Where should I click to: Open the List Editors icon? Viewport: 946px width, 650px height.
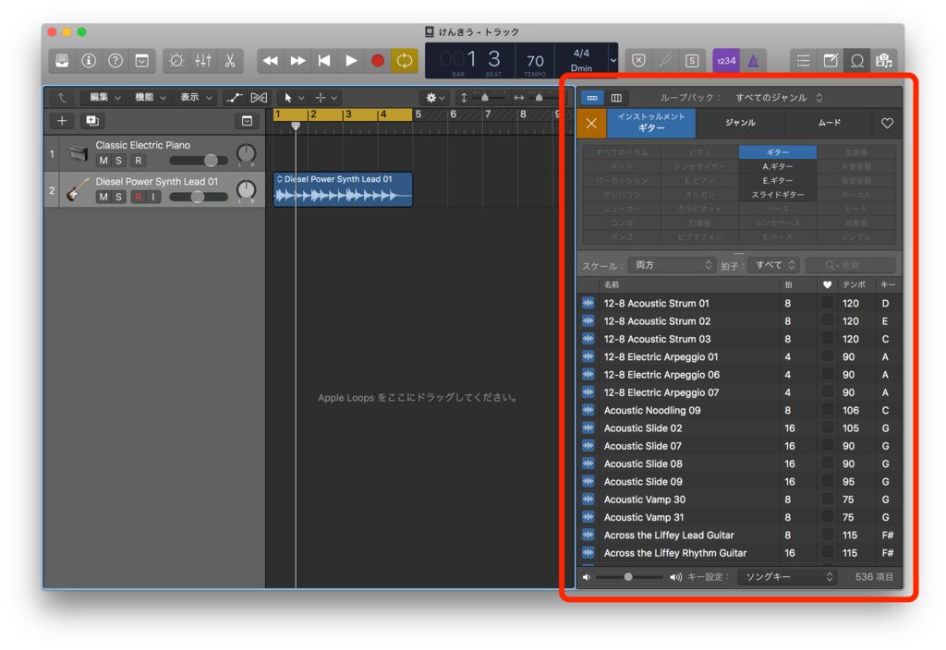pyautogui.click(x=803, y=61)
